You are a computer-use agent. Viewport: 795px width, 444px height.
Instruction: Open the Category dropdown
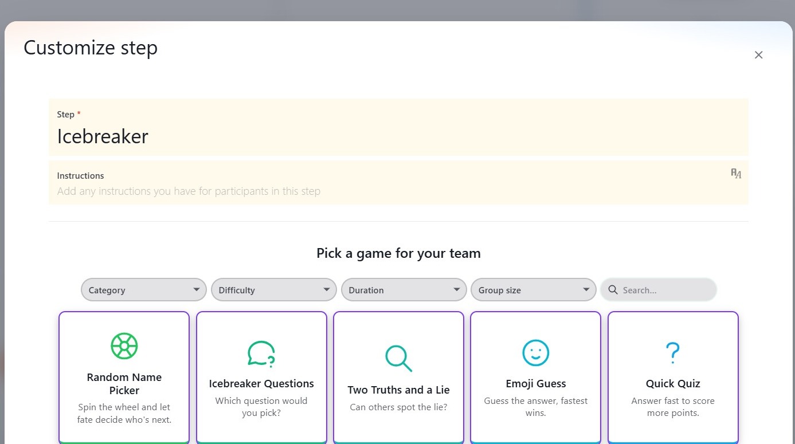144,290
